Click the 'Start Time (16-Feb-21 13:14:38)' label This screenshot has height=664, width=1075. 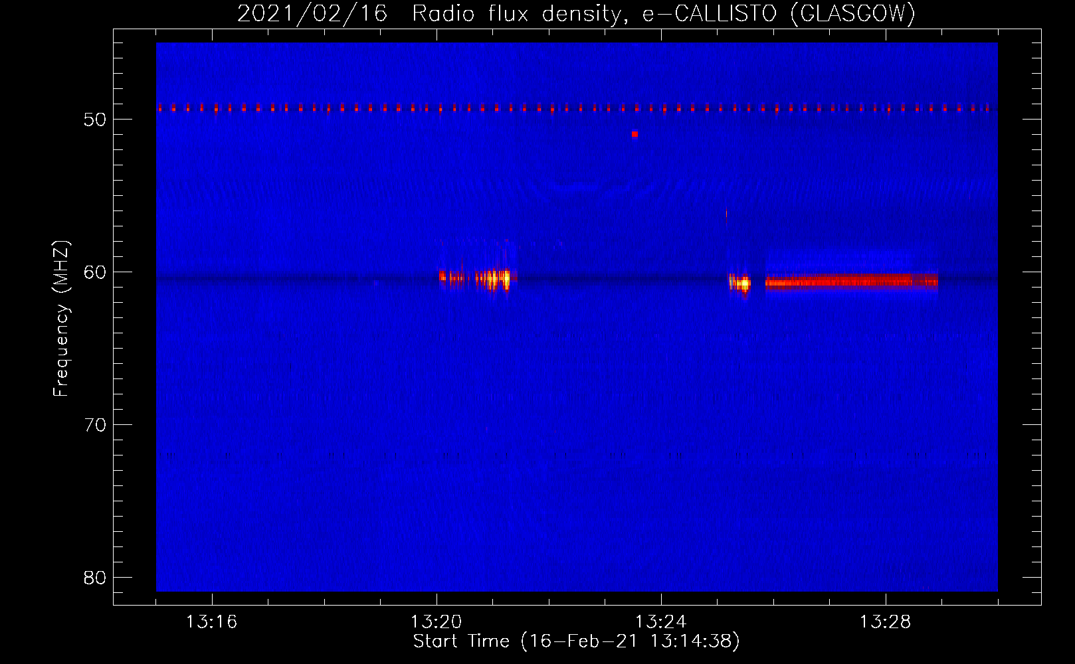(x=576, y=641)
